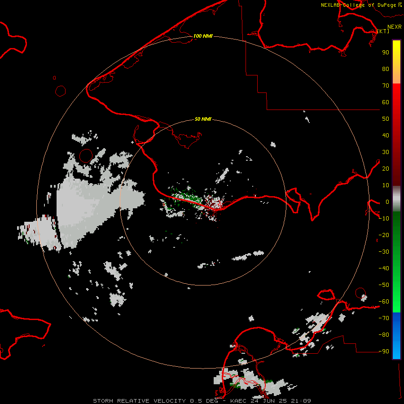This screenshot has height=404, width=404.
Task: Click the 70 value on velocity scale
Action: point(386,86)
